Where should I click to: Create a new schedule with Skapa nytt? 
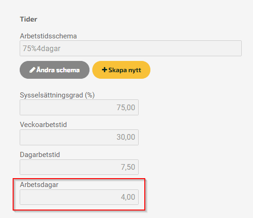tap(121, 70)
